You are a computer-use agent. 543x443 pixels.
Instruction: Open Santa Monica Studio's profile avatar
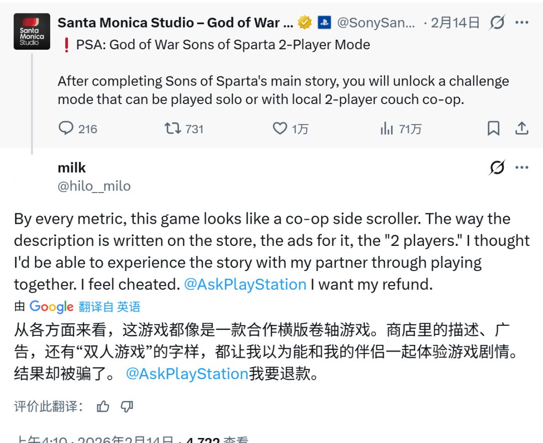32,31
